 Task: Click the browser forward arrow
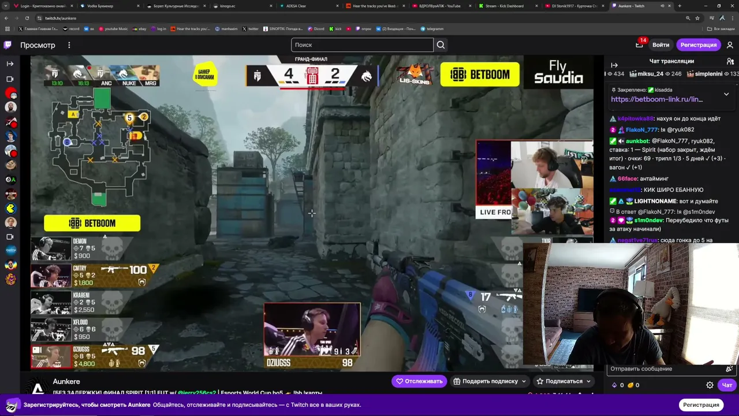17,18
